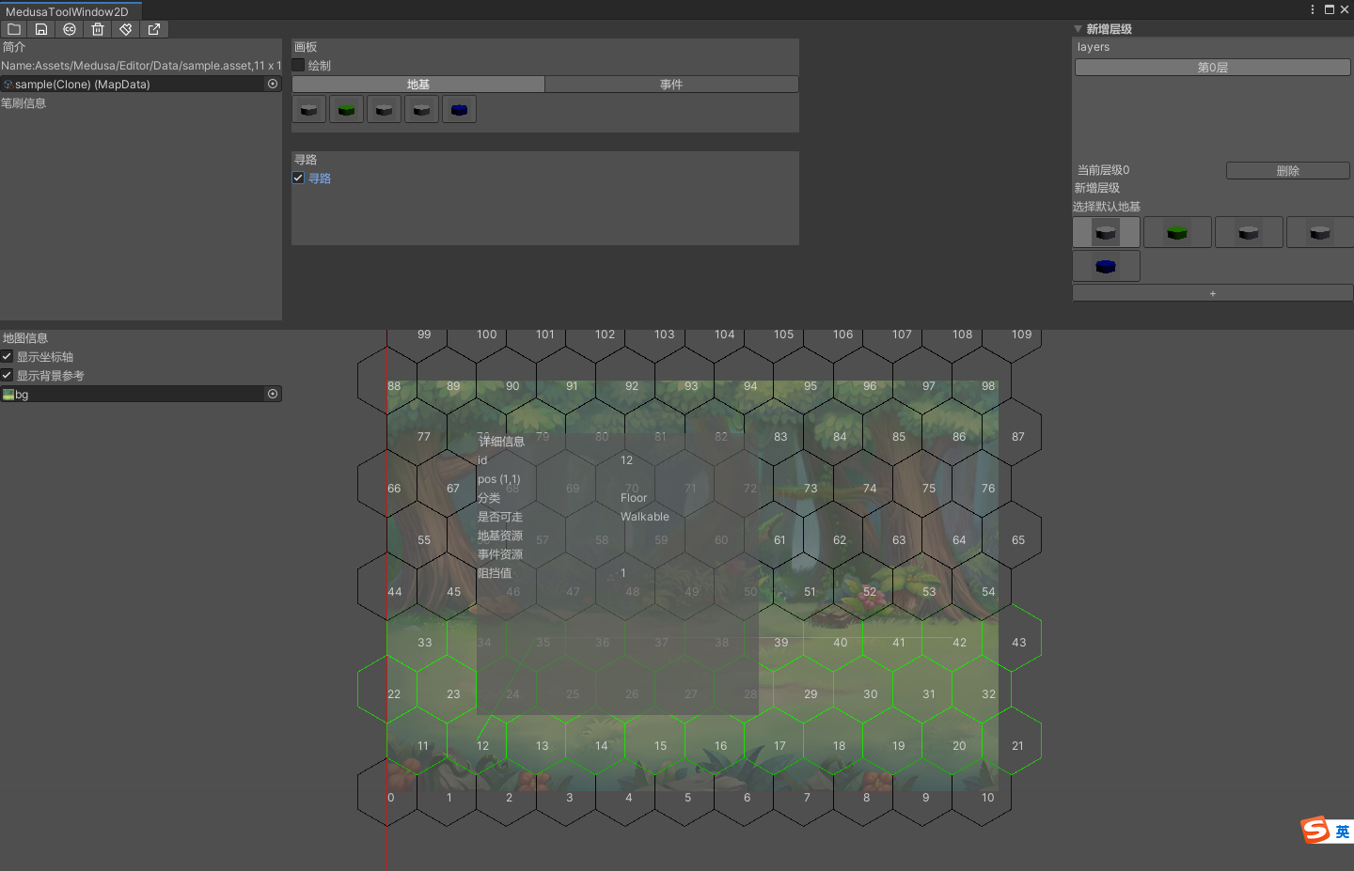Choose blue tile under 选择默认地基
The height and width of the screenshot is (871, 1354).
(x=1106, y=266)
